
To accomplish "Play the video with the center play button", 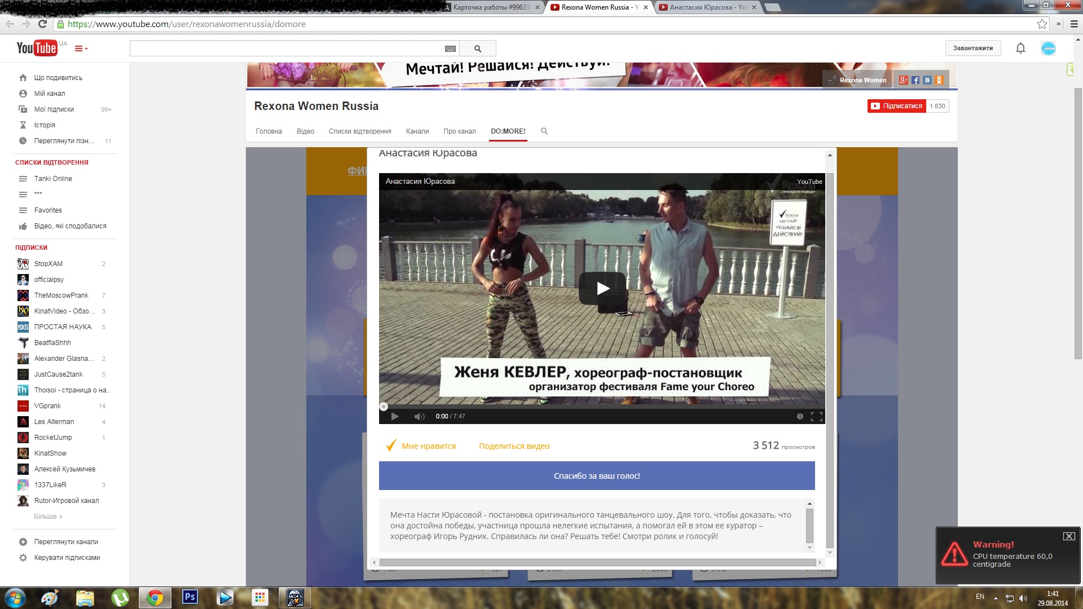I will [602, 289].
